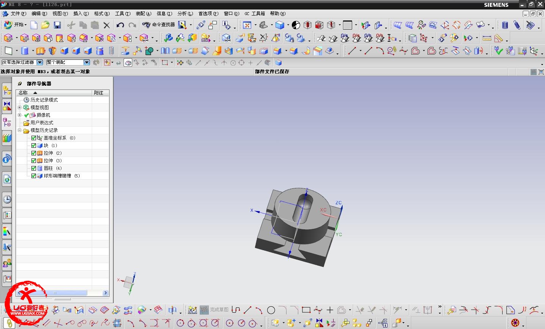Open dropdown arrow next to Fit view icon

(255, 25)
